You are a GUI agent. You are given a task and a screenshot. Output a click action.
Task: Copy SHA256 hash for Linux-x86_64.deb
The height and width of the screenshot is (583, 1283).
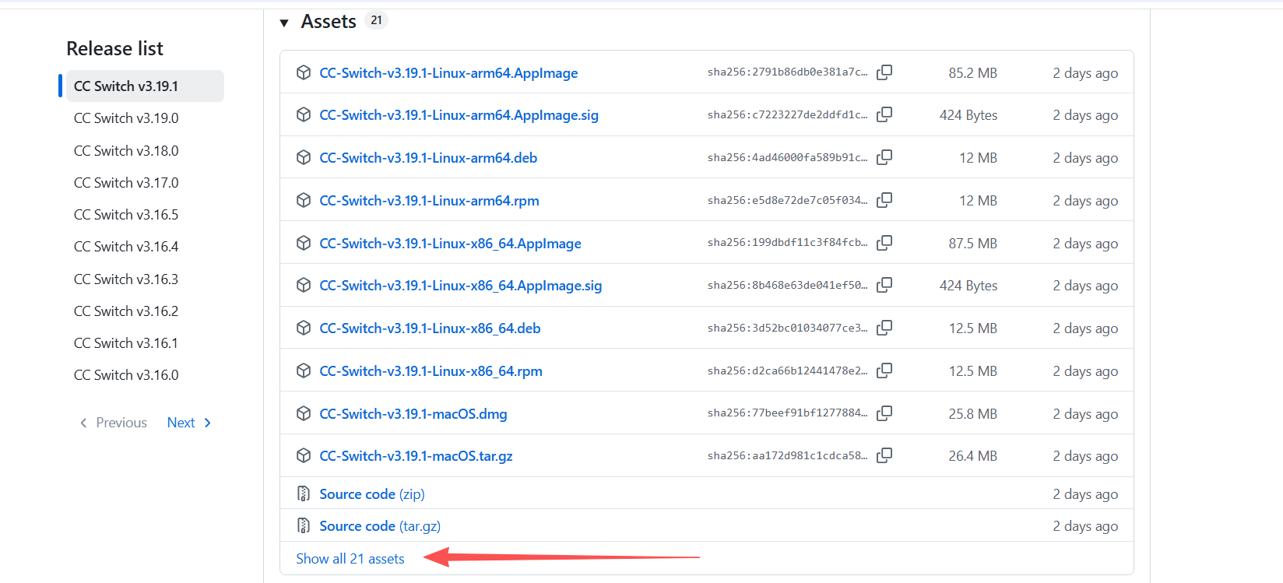coord(884,328)
